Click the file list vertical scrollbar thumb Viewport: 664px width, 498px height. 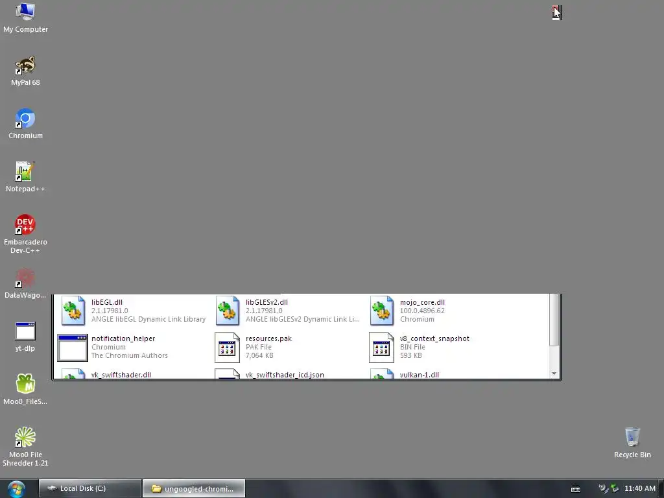[554, 320]
